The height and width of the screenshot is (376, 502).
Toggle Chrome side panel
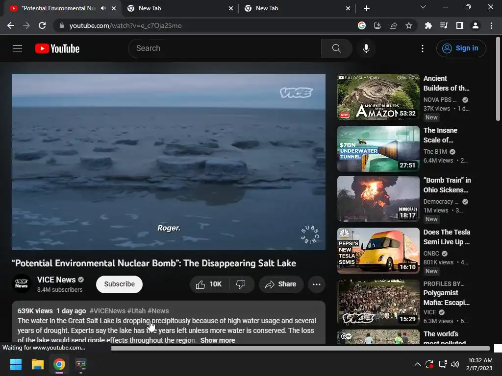(x=460, y=25)
